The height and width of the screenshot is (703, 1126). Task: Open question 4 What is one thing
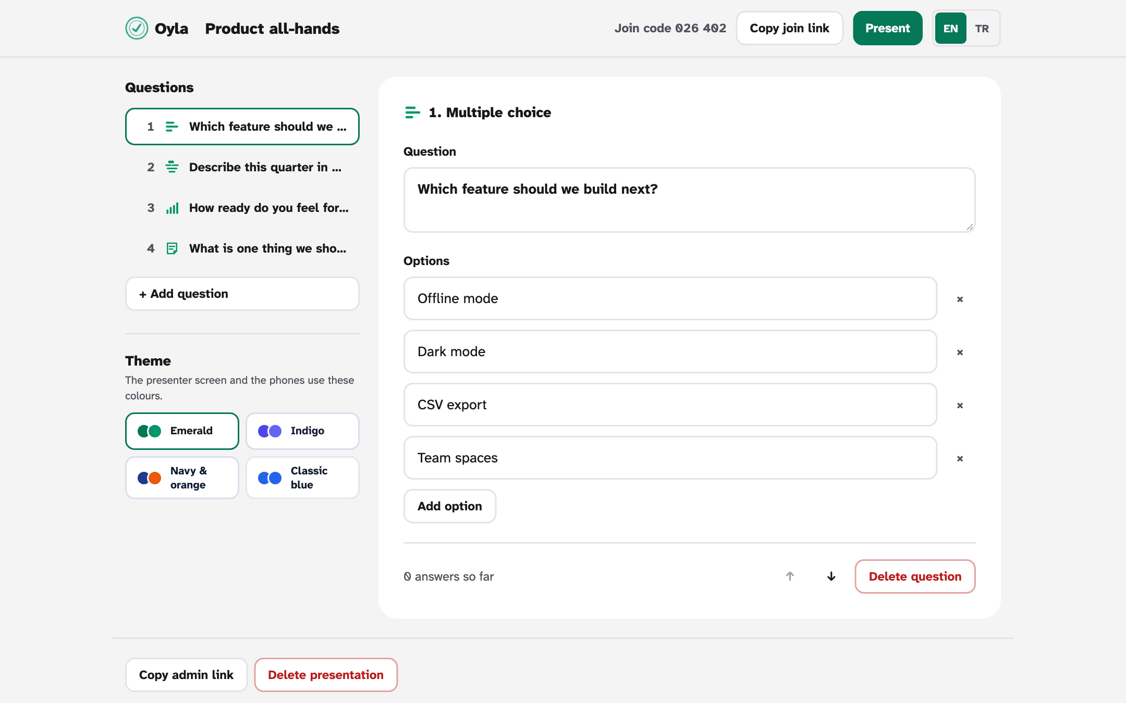[x=242, y=248]
